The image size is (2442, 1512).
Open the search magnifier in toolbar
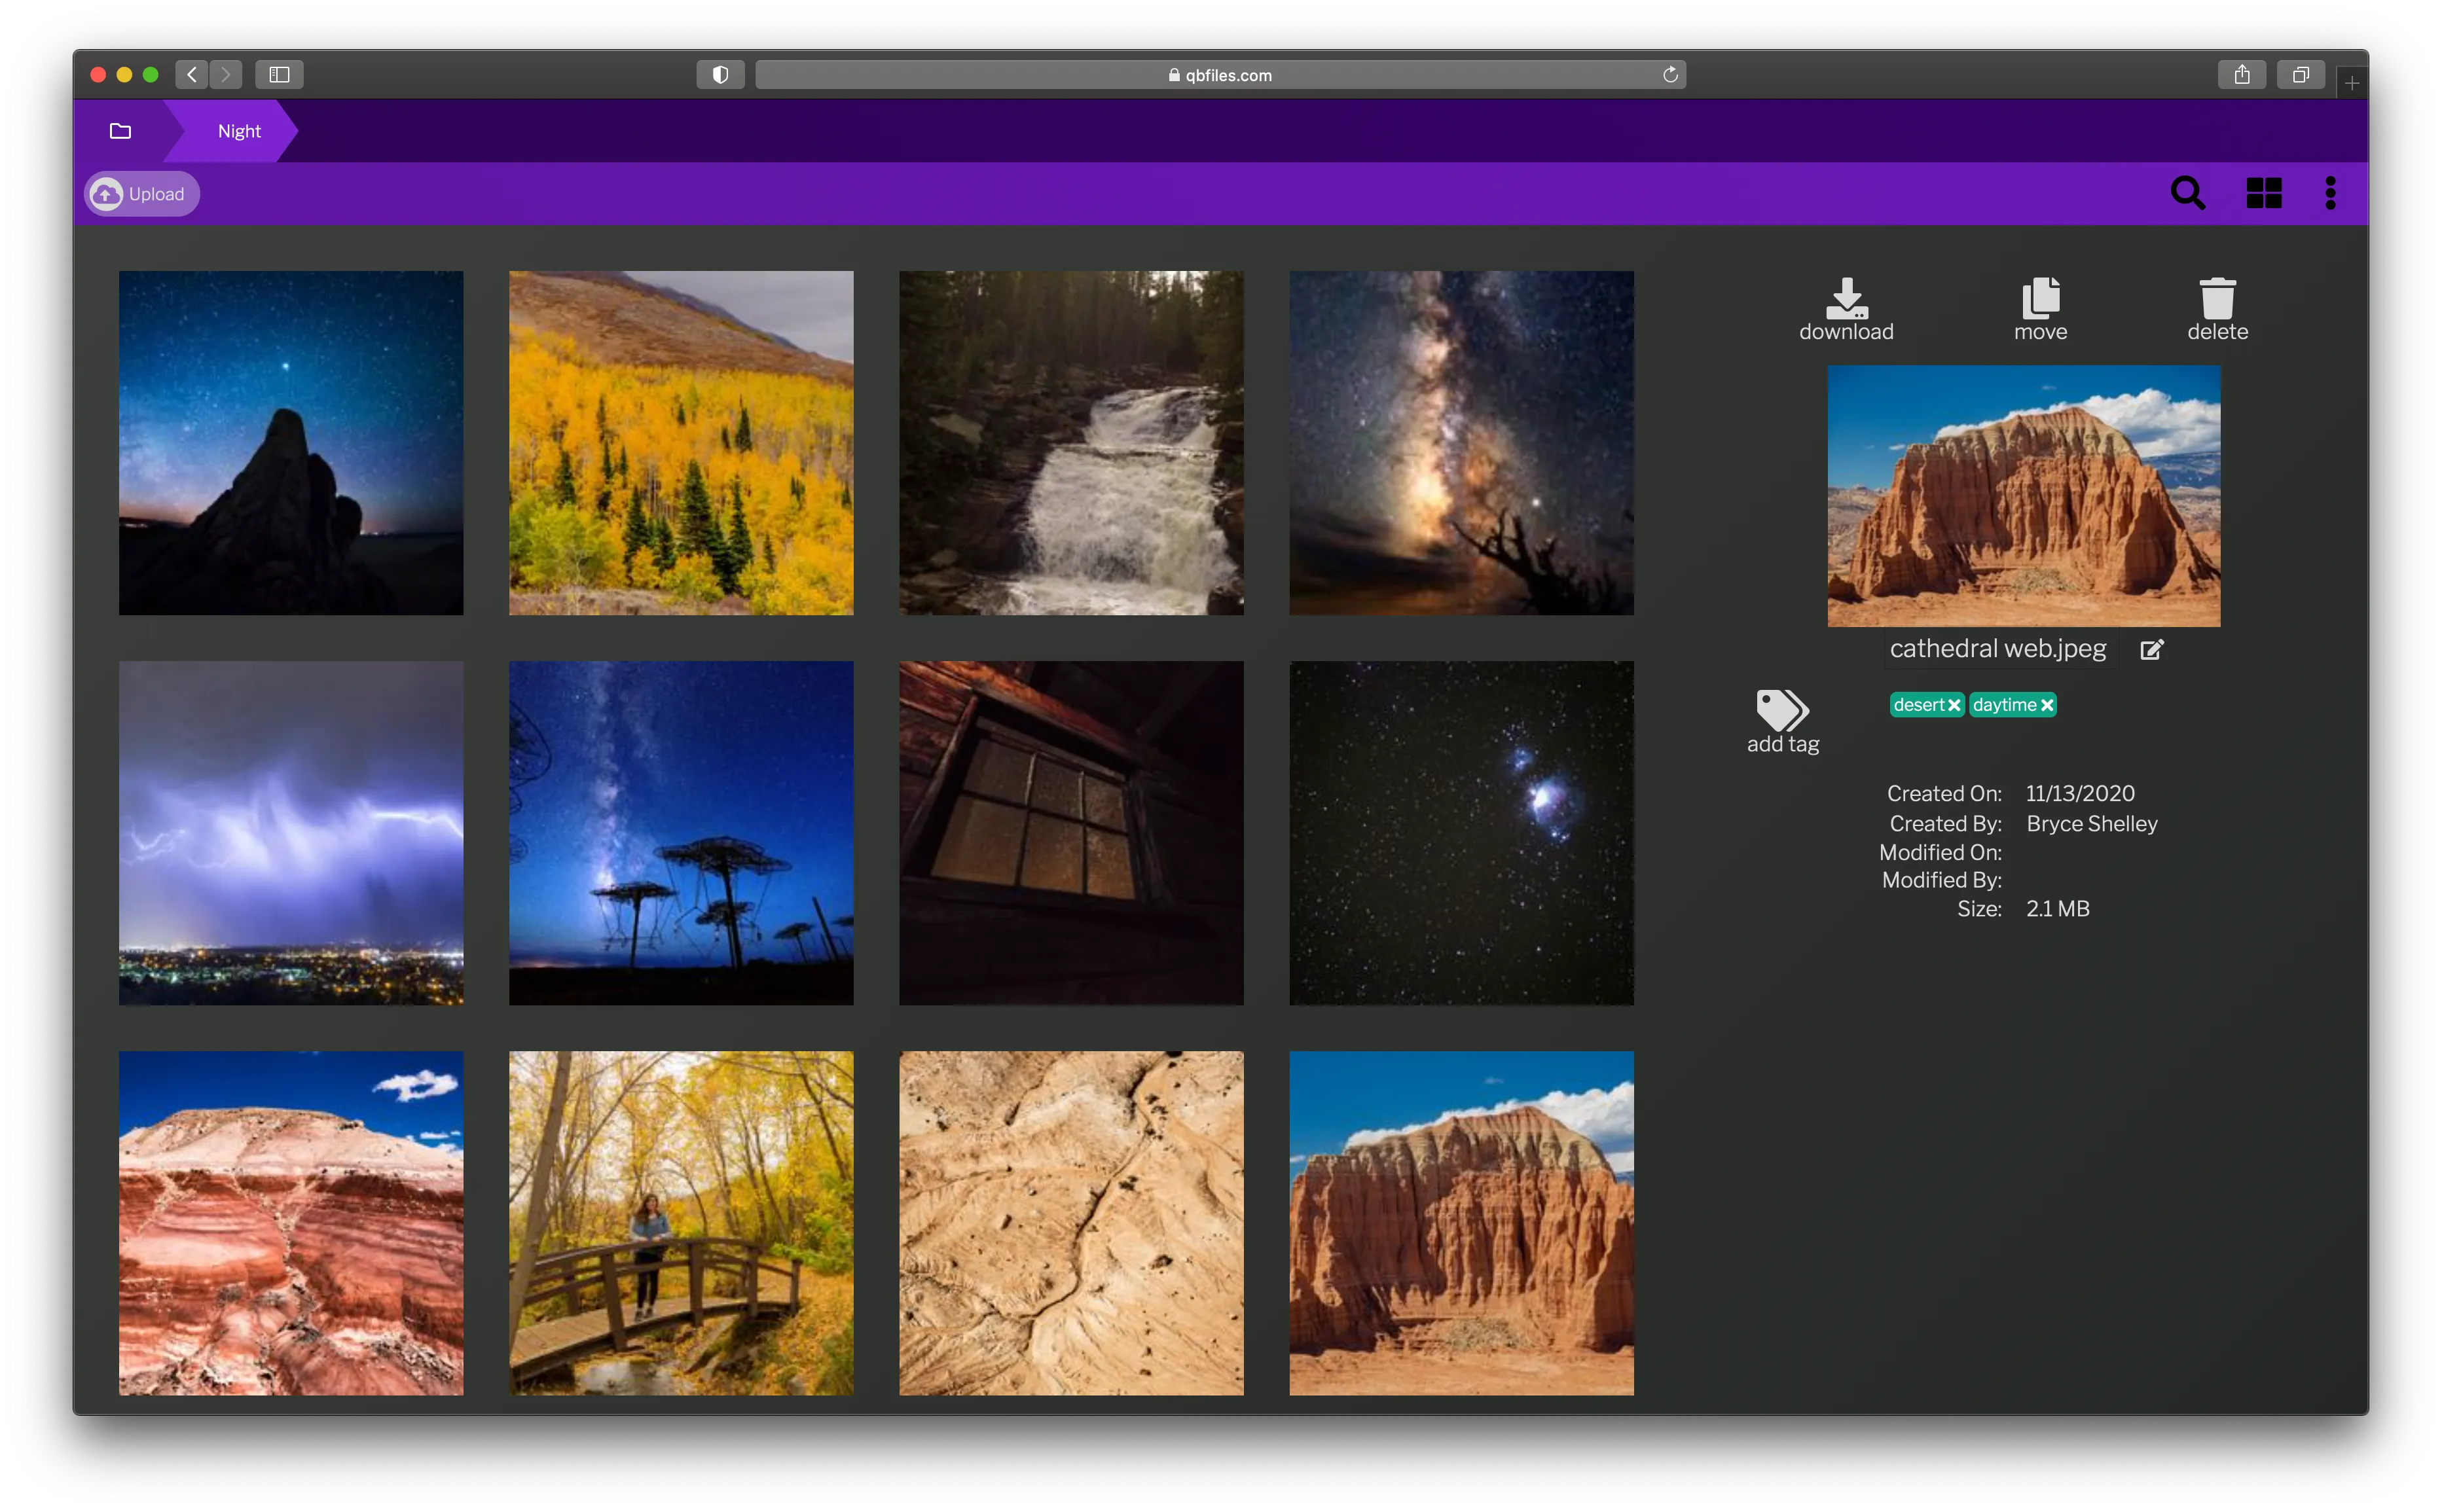point(2187,193)
